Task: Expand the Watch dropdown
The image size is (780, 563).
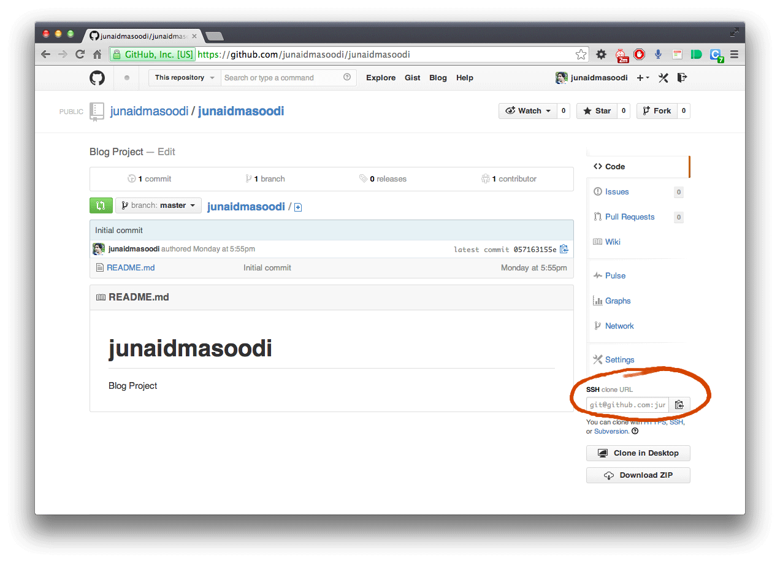Action: click(x=528, y=111)
